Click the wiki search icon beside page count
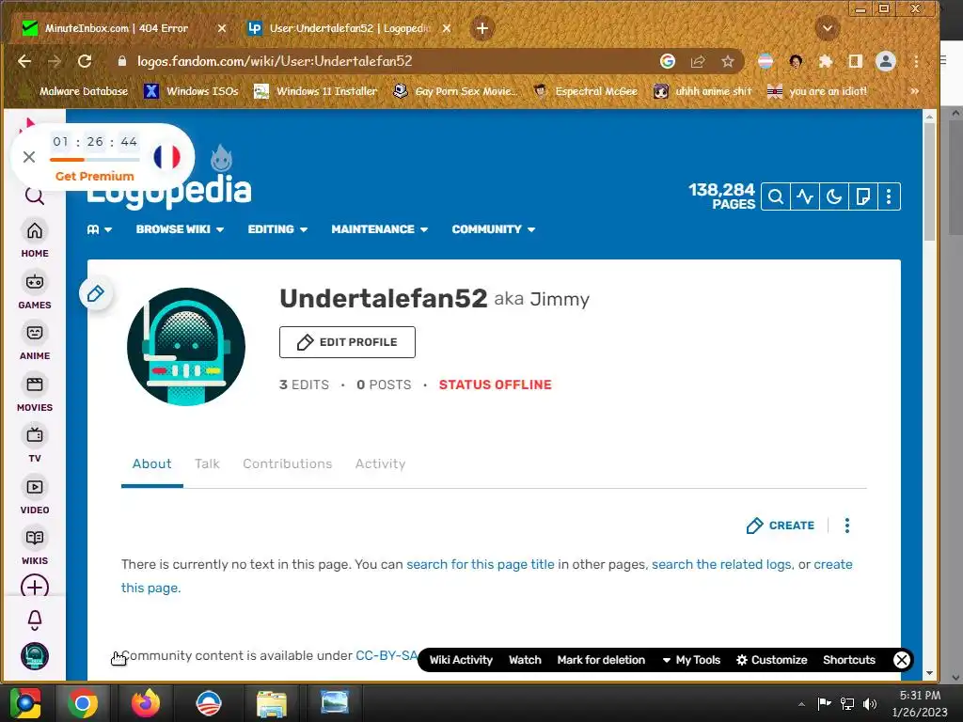Viewport: 963px width, 722px height. pyautogui.click(x=776, y=196)
